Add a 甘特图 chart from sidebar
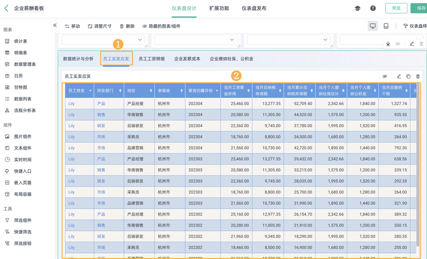The height and width of the screenshot is (259, 427). coord(21,87)
